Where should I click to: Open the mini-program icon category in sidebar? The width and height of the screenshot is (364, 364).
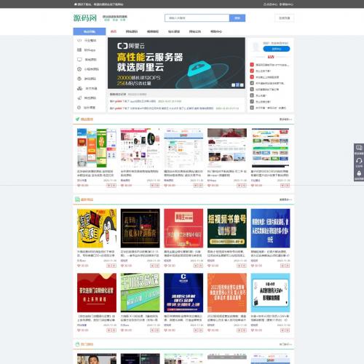[79, 69]
